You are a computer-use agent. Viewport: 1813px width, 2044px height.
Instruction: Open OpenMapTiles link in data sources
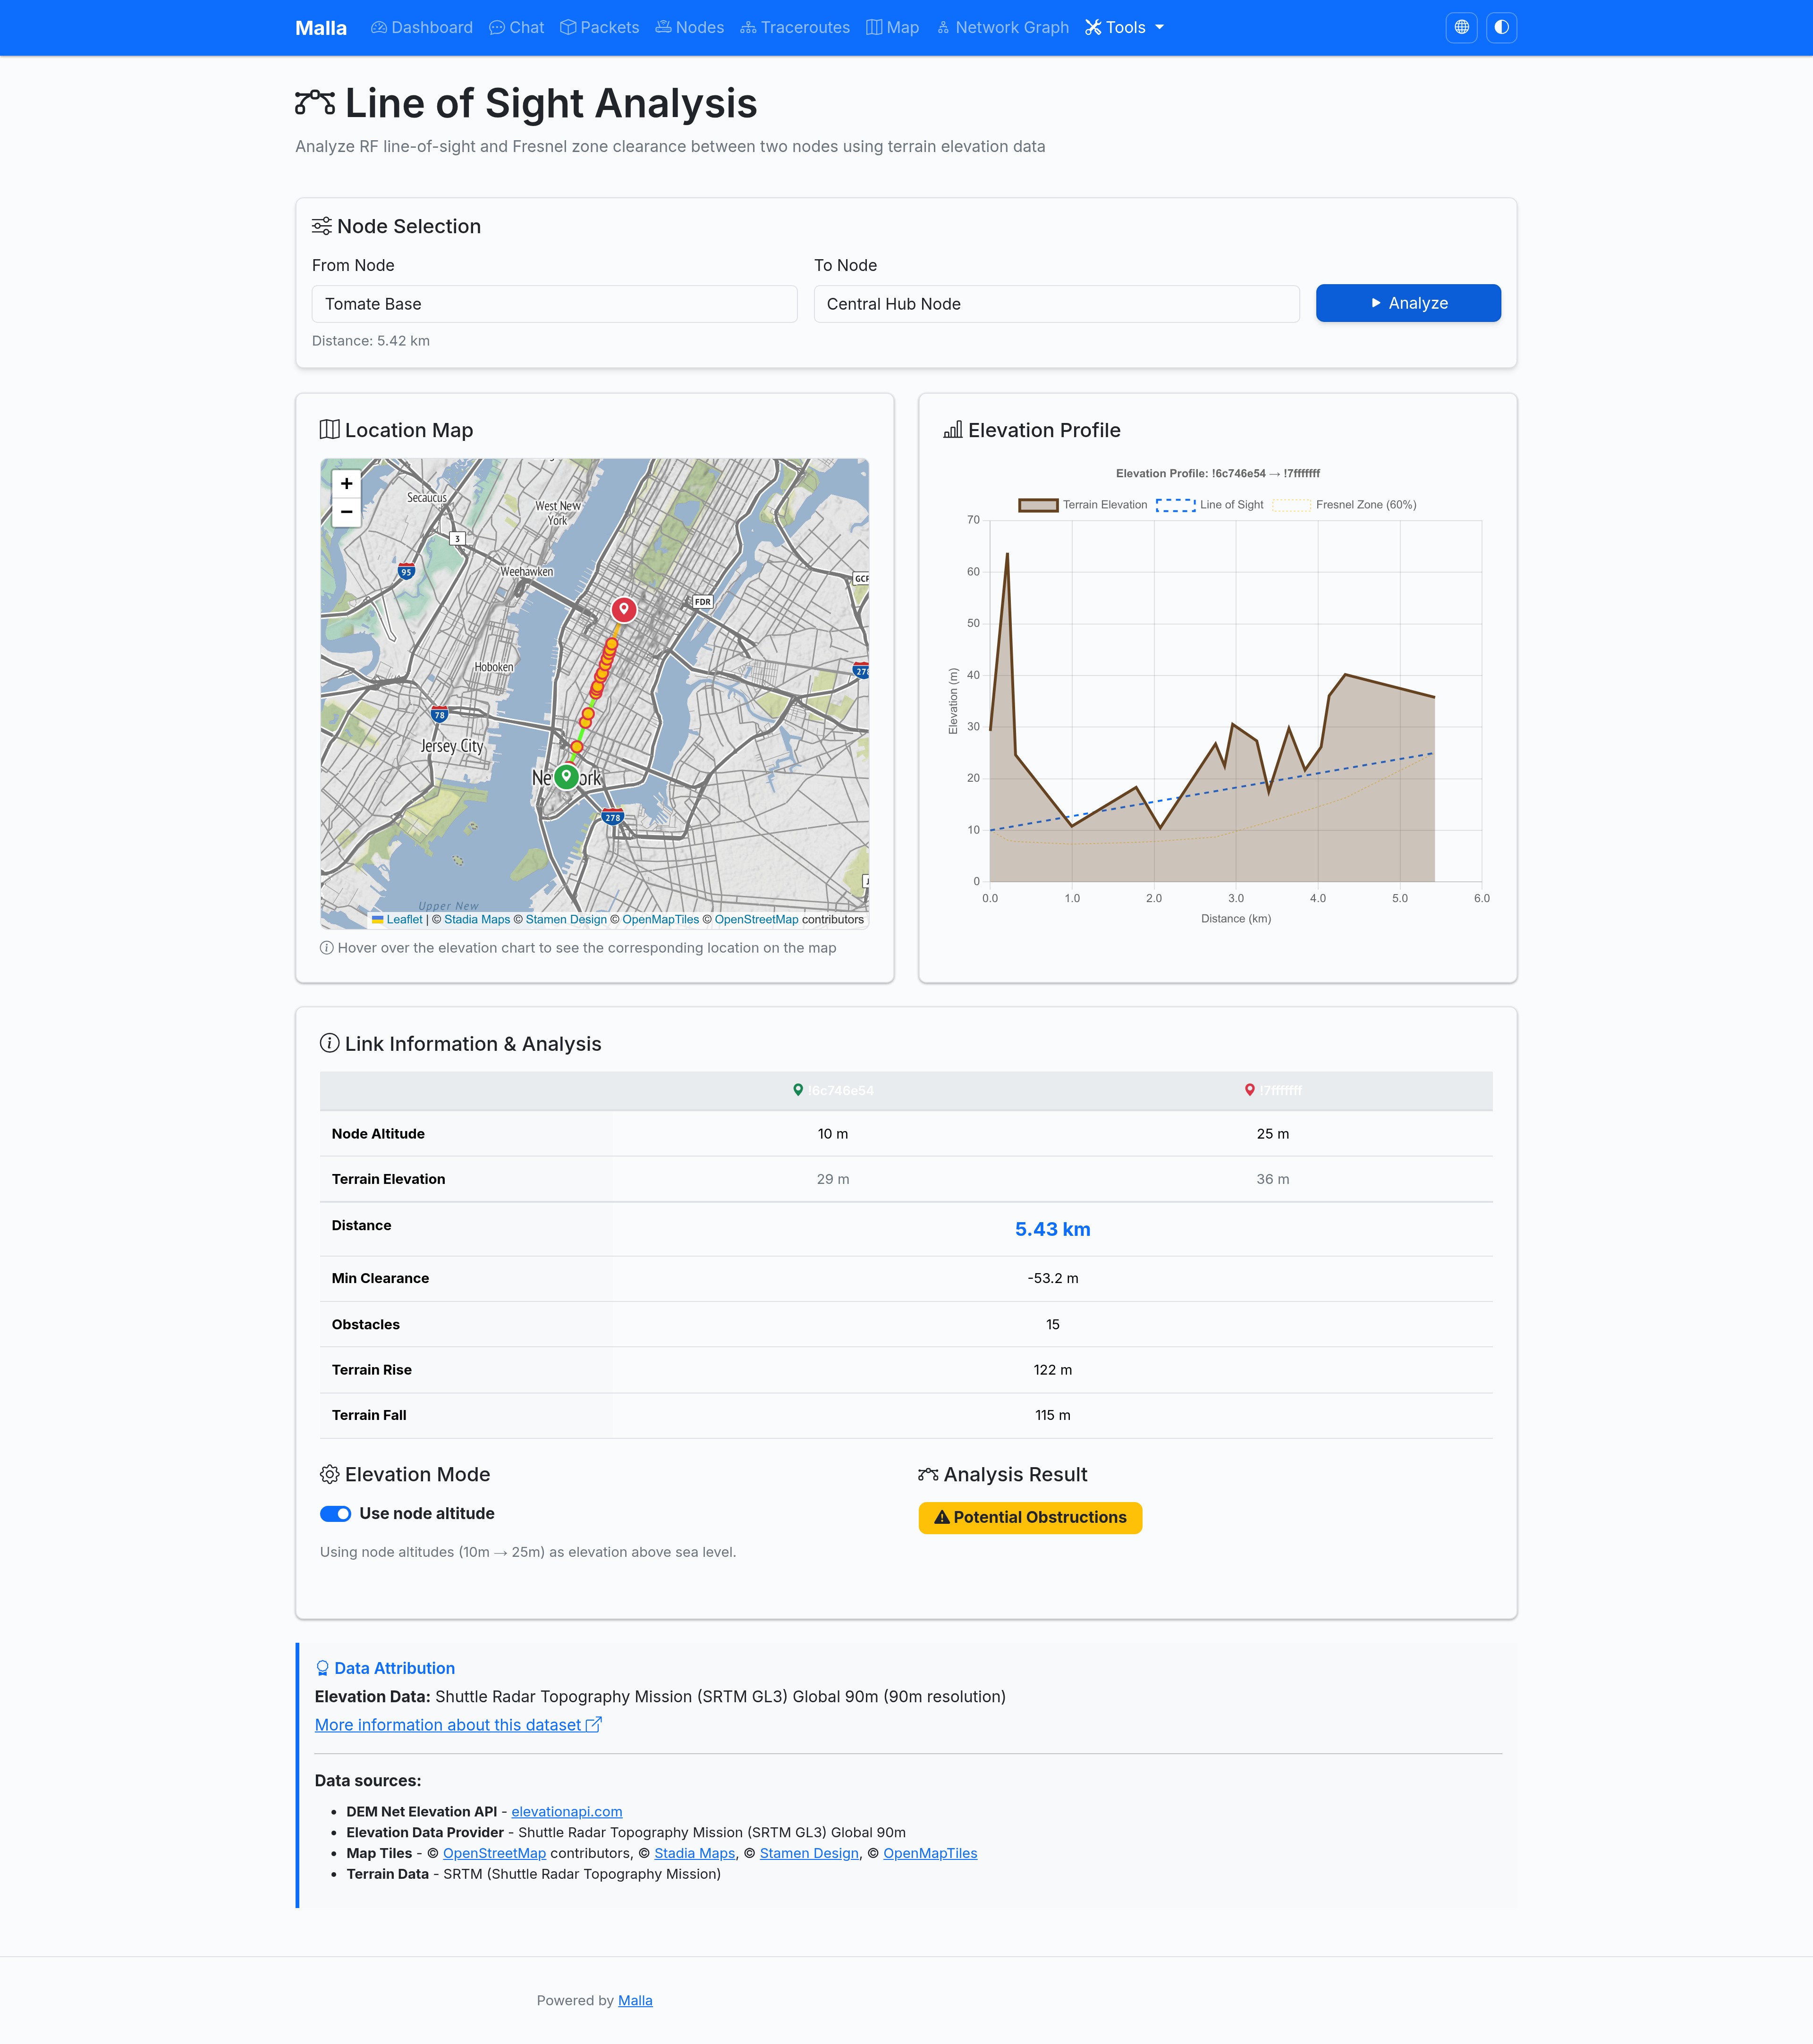(x=931, y=1854)
